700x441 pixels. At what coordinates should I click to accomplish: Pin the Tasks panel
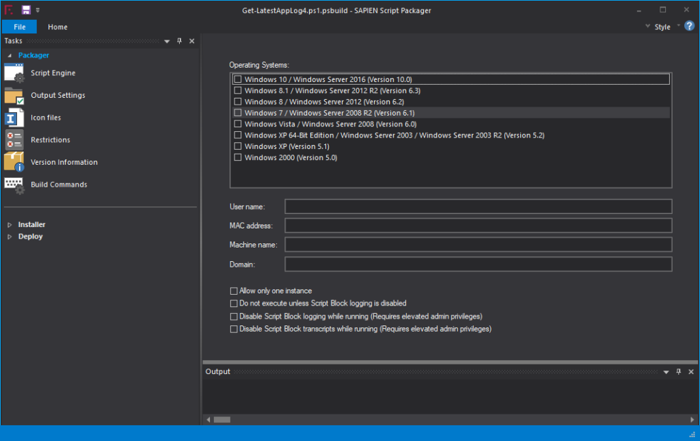point(178,41)
